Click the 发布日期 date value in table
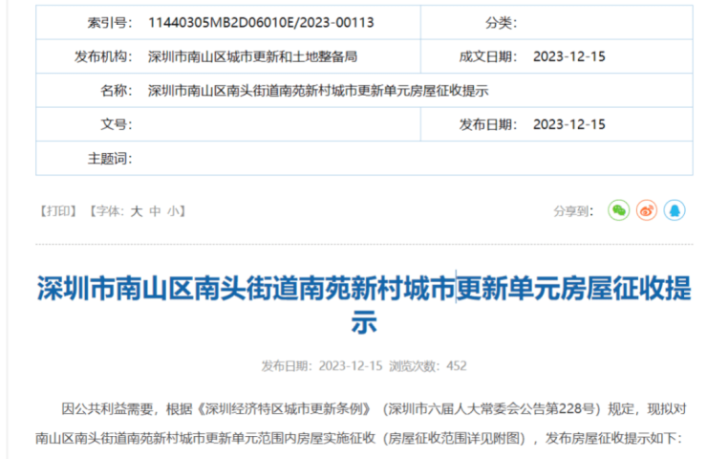Screen dimensions: 707x459 [569, 124]
